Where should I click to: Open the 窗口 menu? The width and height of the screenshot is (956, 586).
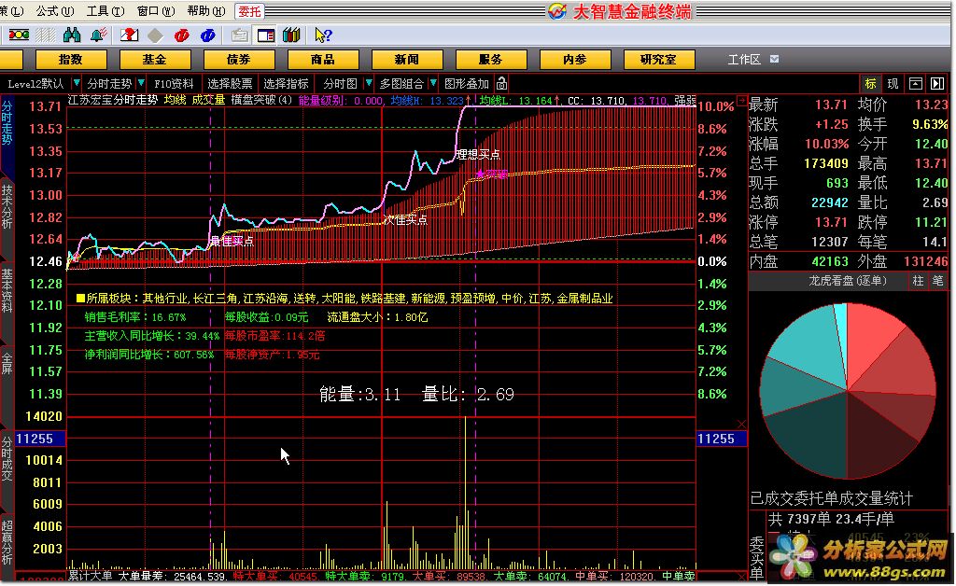pos(156,11)
